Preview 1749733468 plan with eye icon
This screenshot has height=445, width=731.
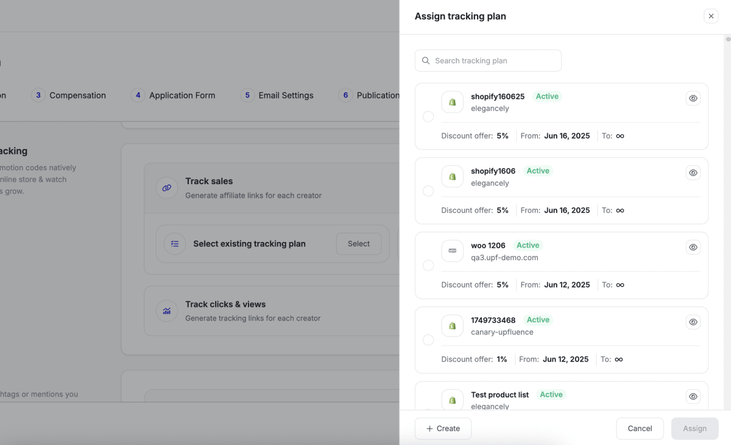693,322
